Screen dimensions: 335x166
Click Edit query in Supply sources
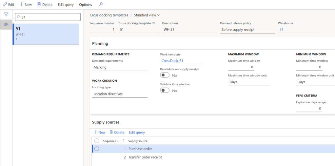click(137, 133)
